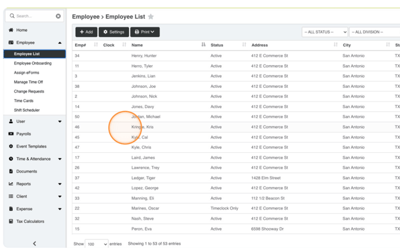Click the employee name Lopez, George
The image size is (400, 249).
[x=145, y=188]
